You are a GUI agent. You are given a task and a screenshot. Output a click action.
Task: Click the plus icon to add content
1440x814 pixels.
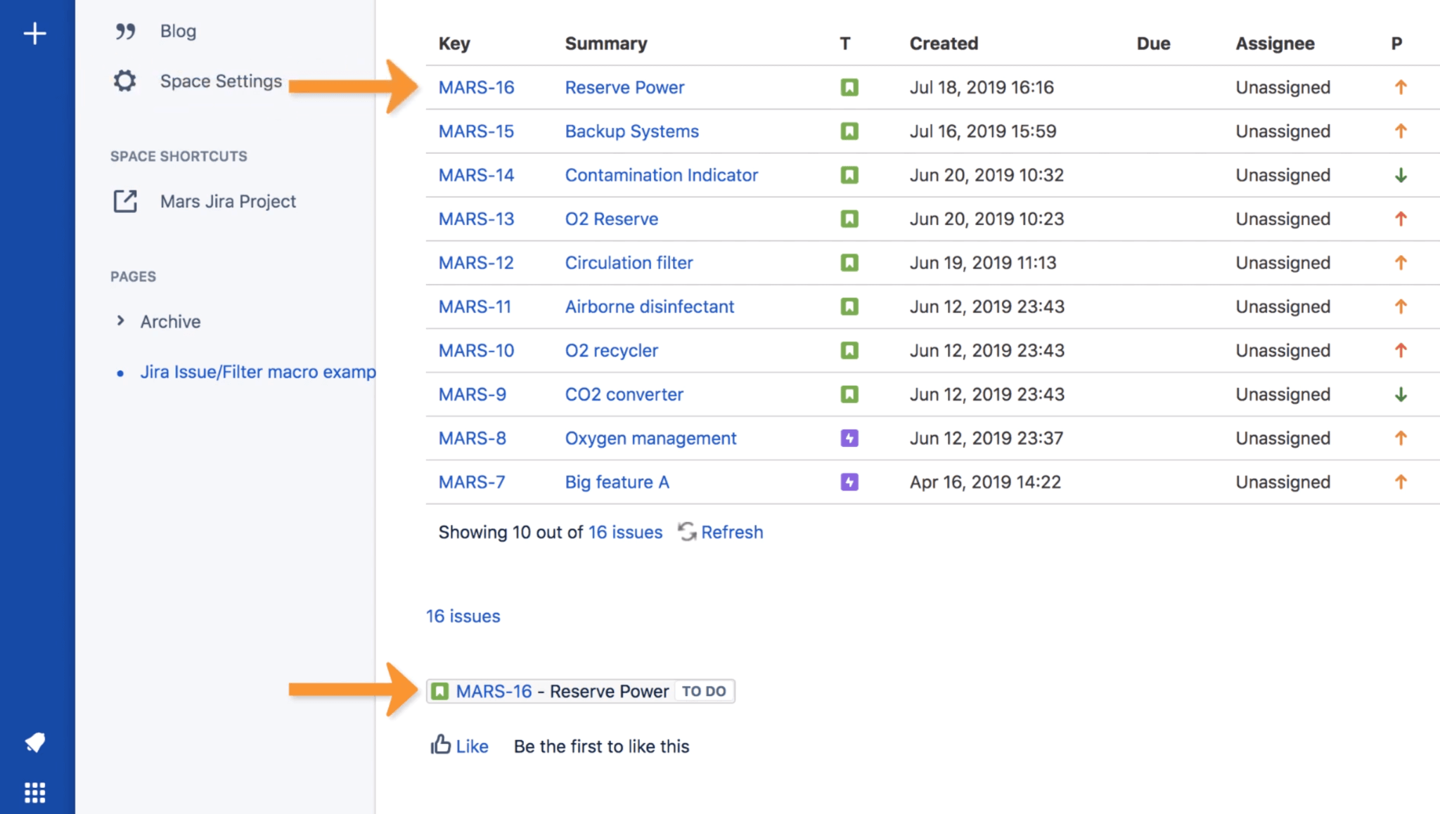pos(34,32)
